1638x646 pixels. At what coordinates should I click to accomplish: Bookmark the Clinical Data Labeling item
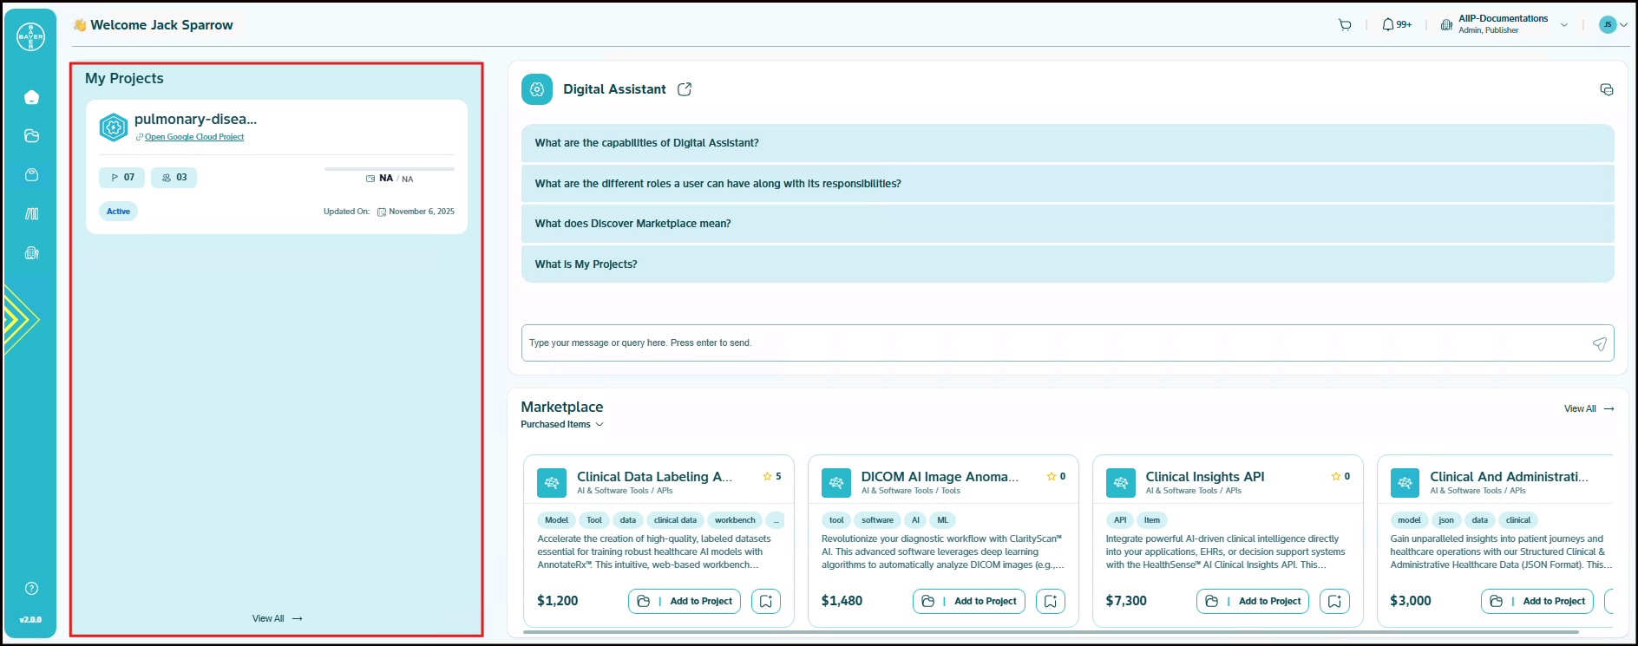tap(766, 601)
